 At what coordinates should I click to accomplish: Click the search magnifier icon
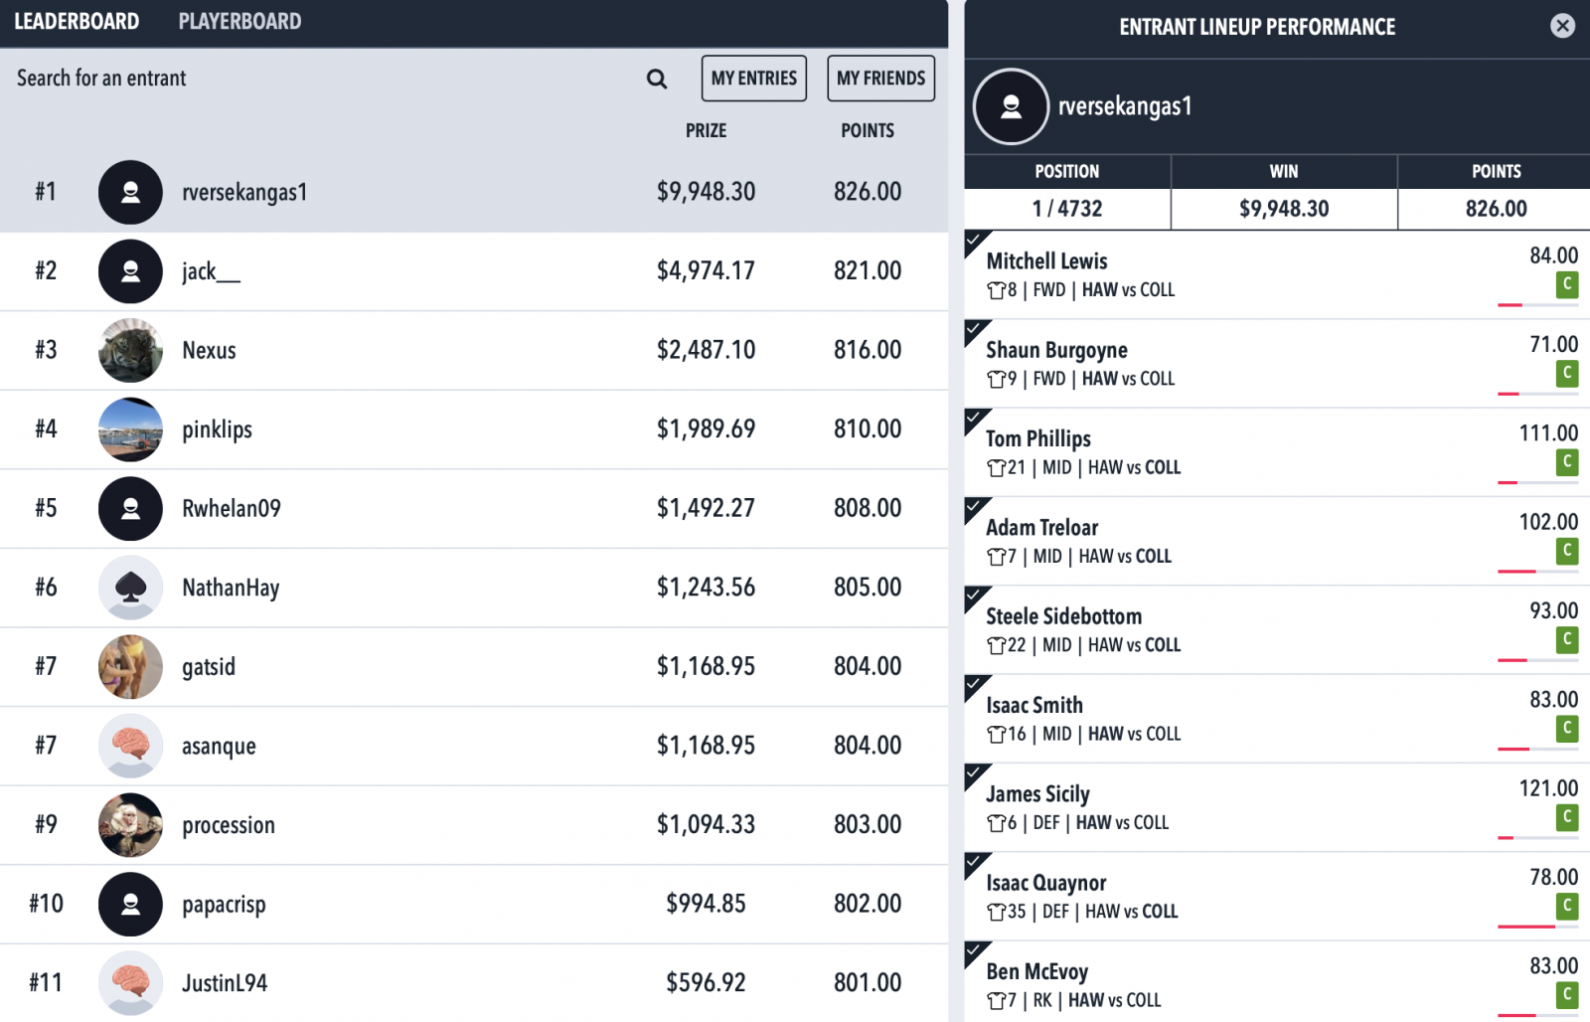[657, 79]
